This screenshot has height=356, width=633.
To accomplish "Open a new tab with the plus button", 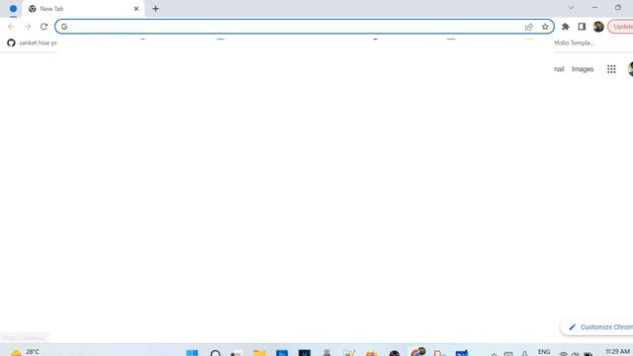I will click(155, 9).
